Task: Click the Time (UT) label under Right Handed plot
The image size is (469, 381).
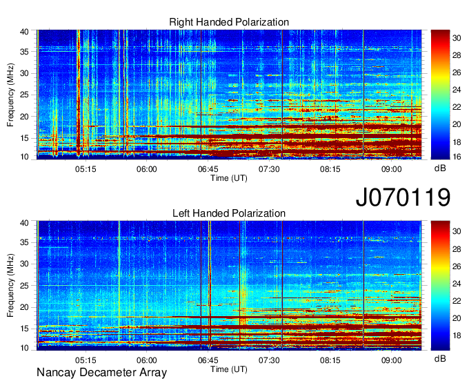Action: point(229,178)
